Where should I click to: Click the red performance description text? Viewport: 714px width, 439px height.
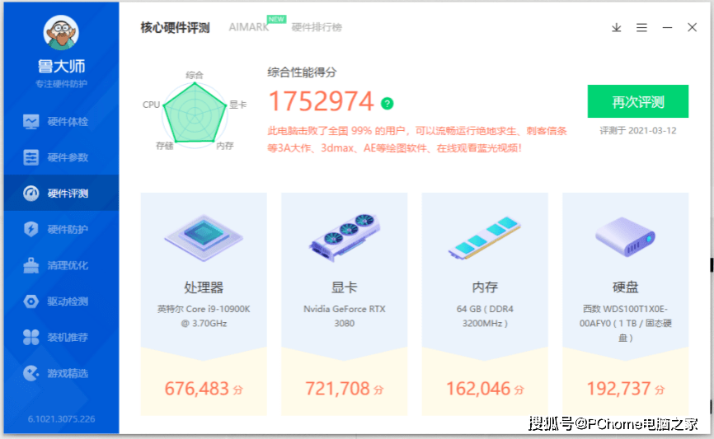coord(416,140)
